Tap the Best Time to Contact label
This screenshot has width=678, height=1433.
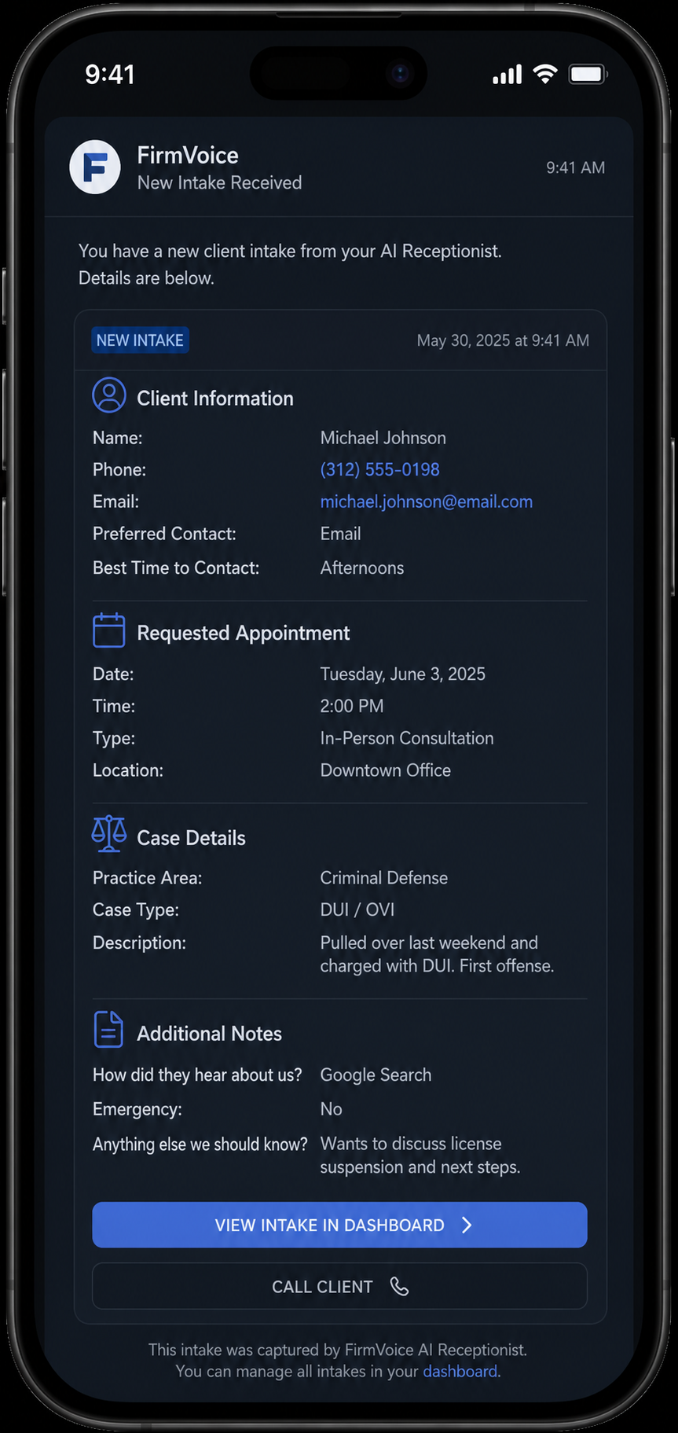coord(176,568)
